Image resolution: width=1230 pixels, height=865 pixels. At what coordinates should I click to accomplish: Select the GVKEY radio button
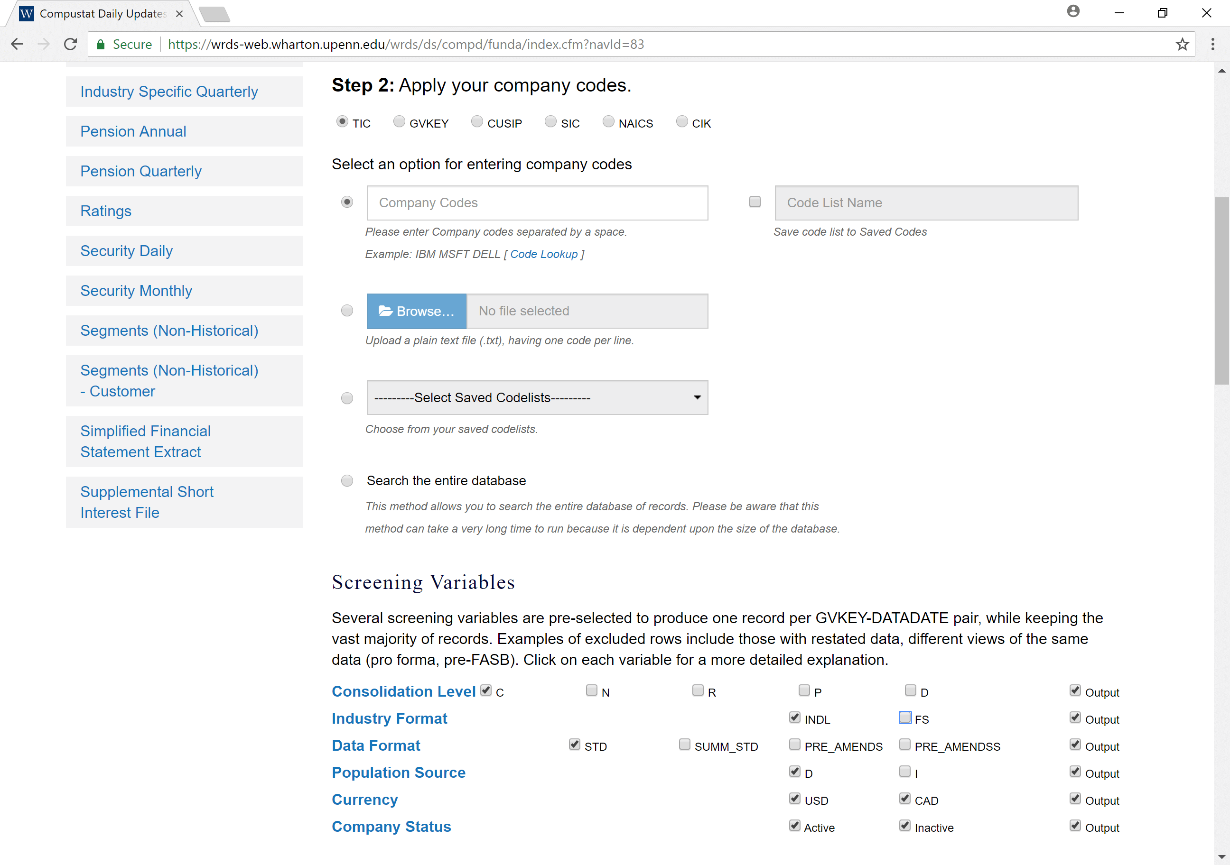[x=399, y=122]
